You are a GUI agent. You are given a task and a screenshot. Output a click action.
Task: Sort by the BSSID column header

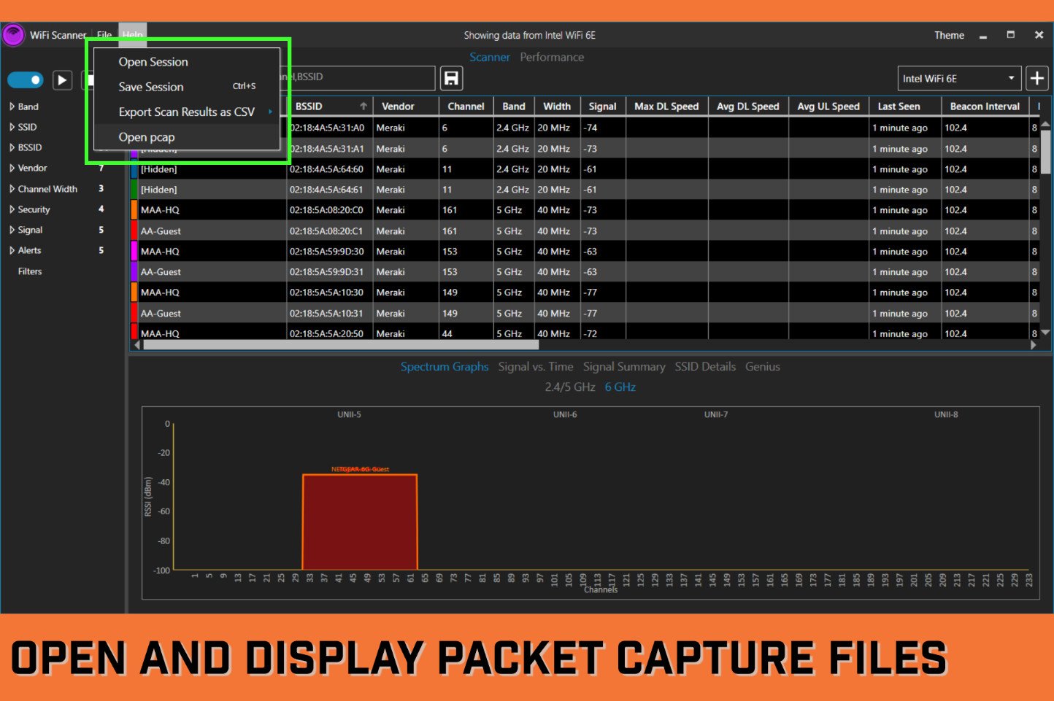click(x=330, y=106)
